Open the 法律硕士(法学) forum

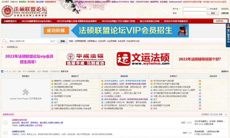18,131
